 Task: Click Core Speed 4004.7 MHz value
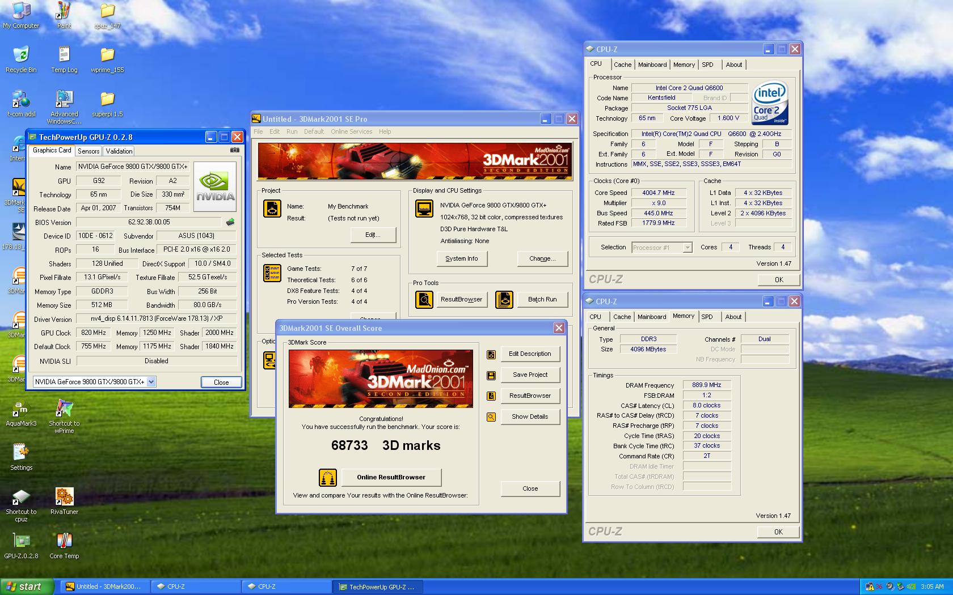[x=659, y=193]
